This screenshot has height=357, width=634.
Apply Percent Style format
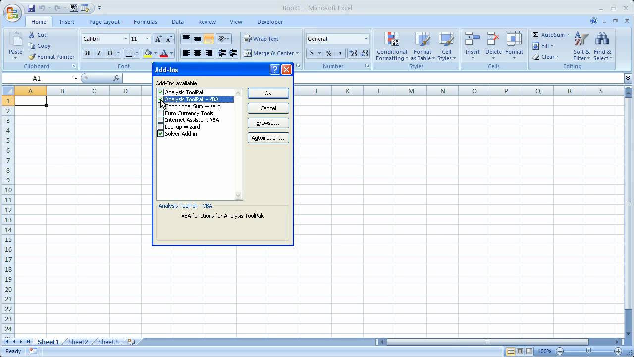pyautogui.click(x=328, y=53)
